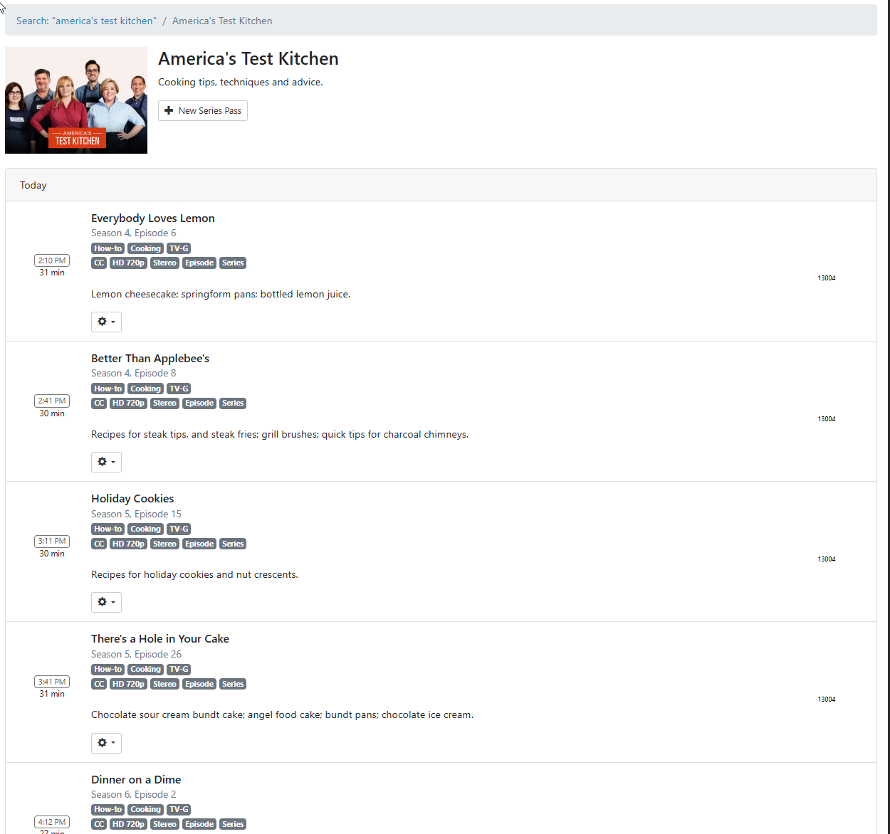Click the How-to tag on Dinner on a Dime
Image resolution: width=890 pixels, height=834 pixels.
(108, 810)
